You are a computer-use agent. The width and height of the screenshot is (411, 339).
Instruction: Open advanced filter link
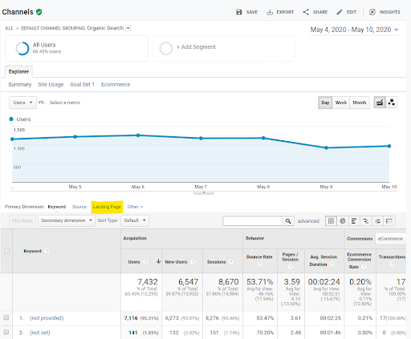pos(308,221)
